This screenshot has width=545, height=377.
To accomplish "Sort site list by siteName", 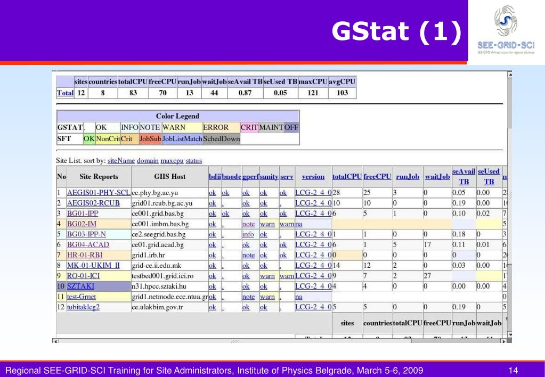I will click(x=121, y=161).
